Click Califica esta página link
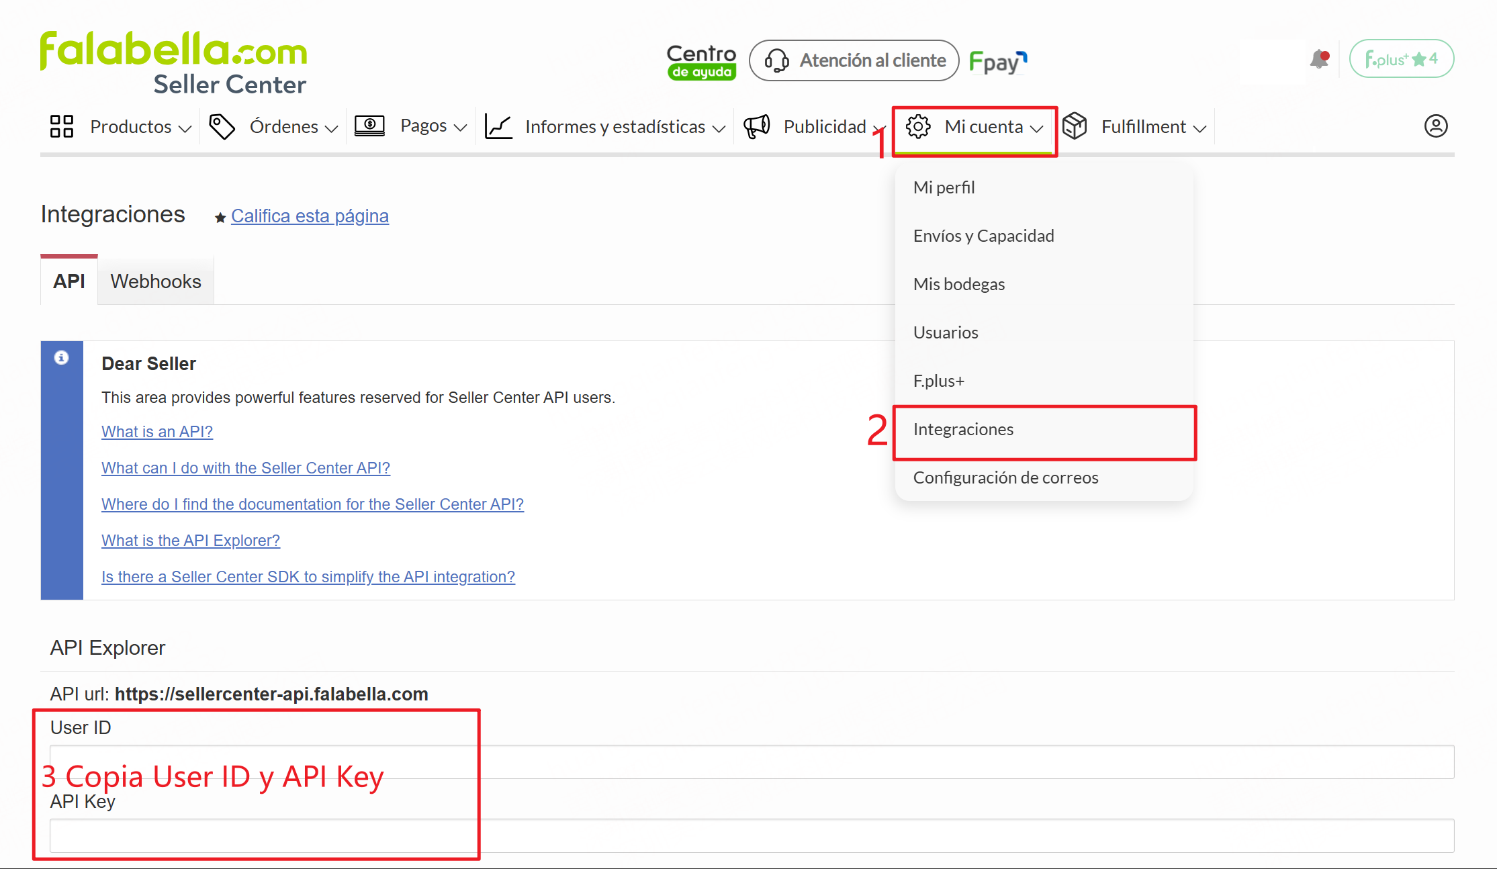Image resolution: width=1497 pixels, height=869 pixels. click(x=310, y=216)
